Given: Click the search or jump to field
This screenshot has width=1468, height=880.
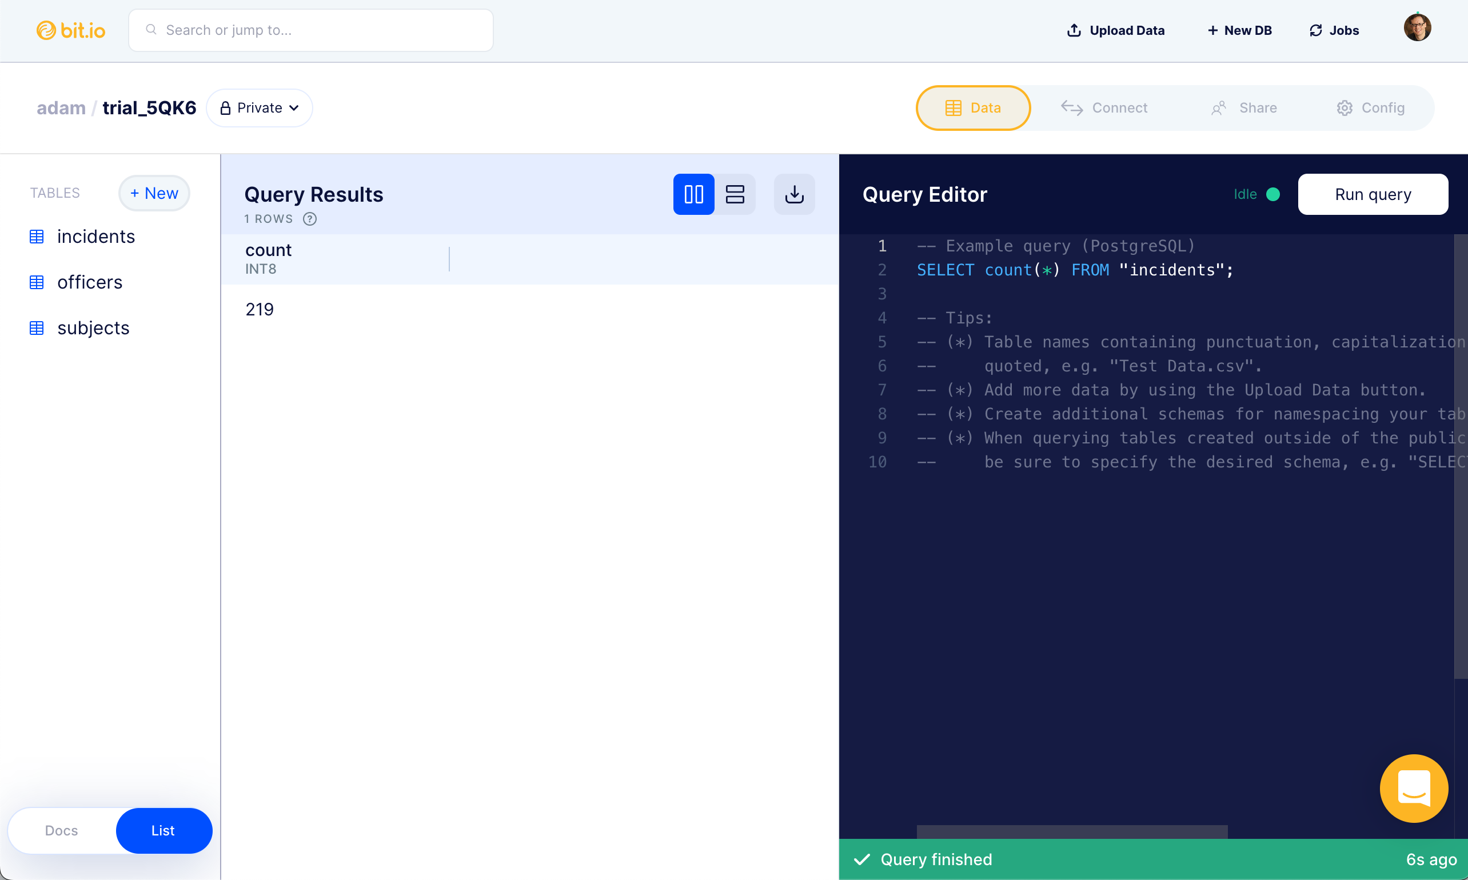Looking at the screenshot, I should (310, 30).
